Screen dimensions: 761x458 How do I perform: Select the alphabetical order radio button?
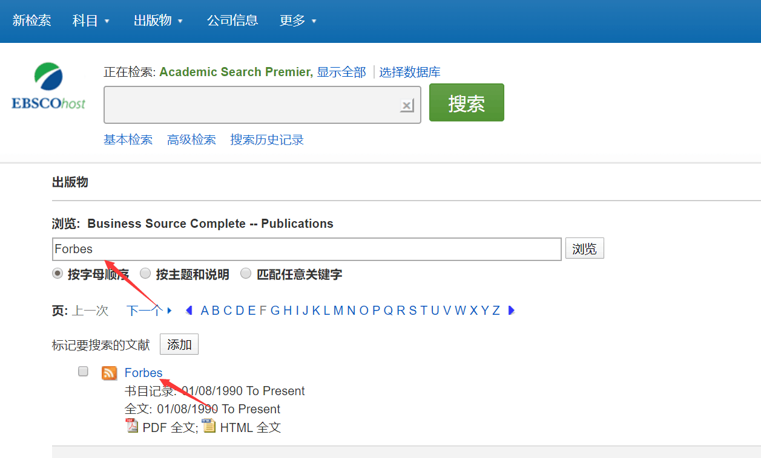[x=58, y=274]
